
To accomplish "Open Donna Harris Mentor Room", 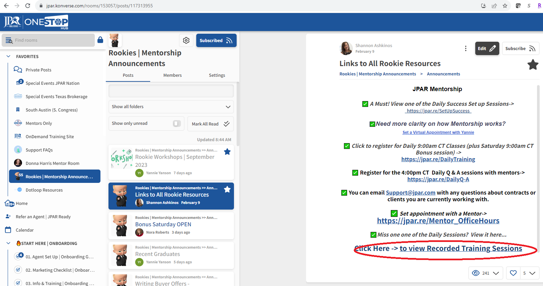I will pos(52,163).
